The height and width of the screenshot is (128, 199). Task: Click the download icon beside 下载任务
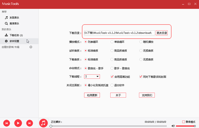pyautogui.click(x=6, y=35)
